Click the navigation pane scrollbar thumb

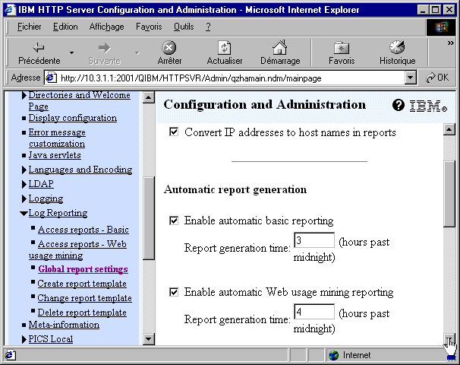[x=149, y=218]
